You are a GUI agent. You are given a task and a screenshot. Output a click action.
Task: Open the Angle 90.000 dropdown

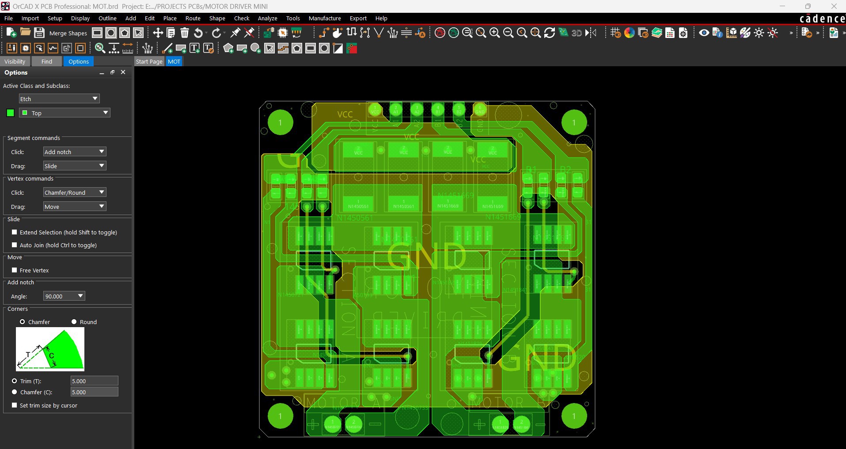click(64, 296)
